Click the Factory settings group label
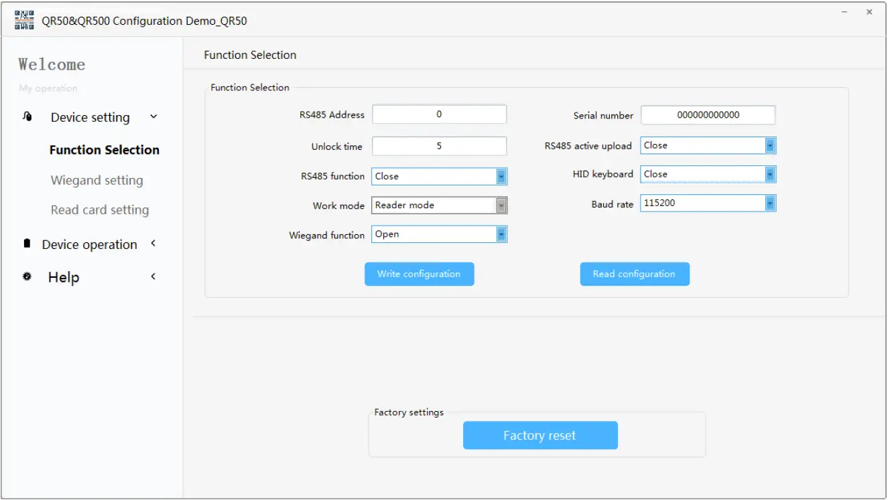 tap(409, 412)
